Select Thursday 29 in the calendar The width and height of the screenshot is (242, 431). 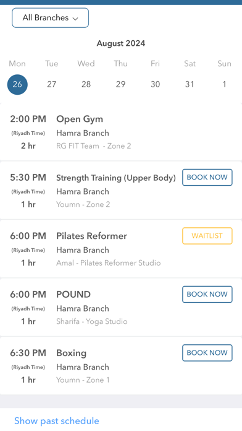pos(120,84)
